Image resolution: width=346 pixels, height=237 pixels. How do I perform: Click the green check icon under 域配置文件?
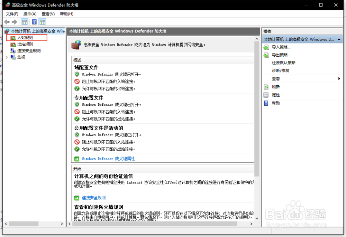(77, 89)
